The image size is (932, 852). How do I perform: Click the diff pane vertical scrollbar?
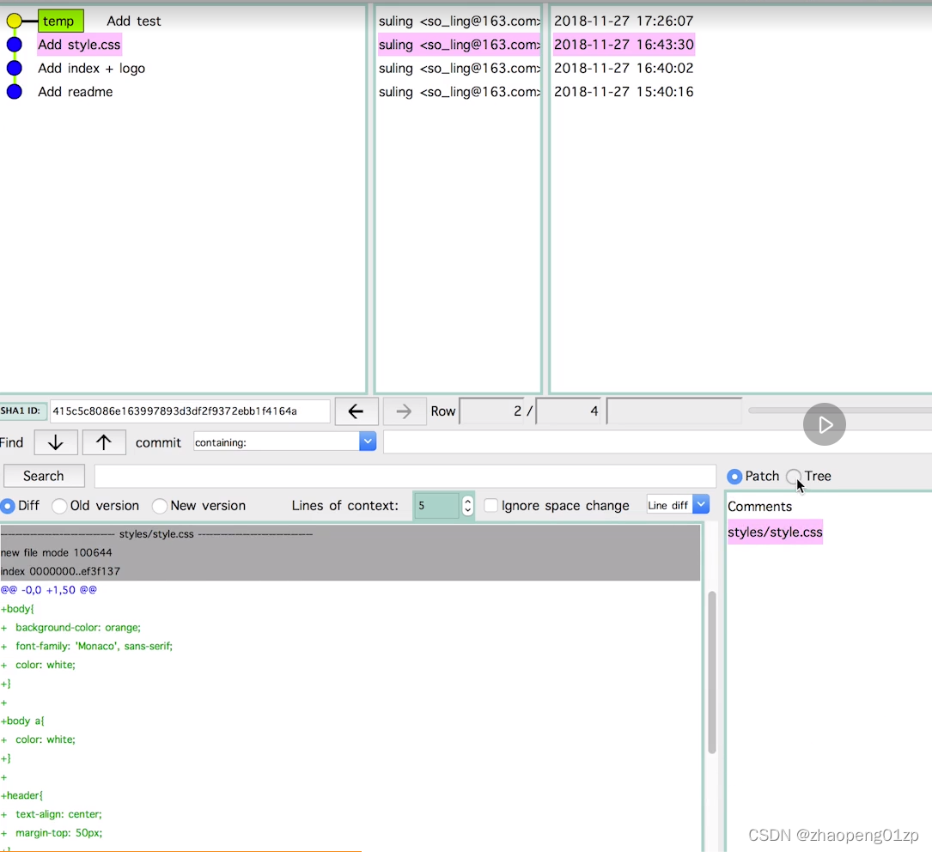click(711, 672)
